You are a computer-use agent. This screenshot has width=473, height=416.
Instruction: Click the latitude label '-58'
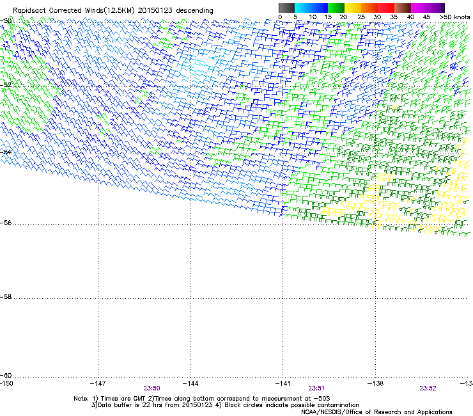(6, 297)
